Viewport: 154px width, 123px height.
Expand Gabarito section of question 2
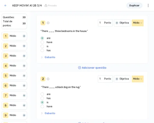pyautogui.click(x=48, y=113)
